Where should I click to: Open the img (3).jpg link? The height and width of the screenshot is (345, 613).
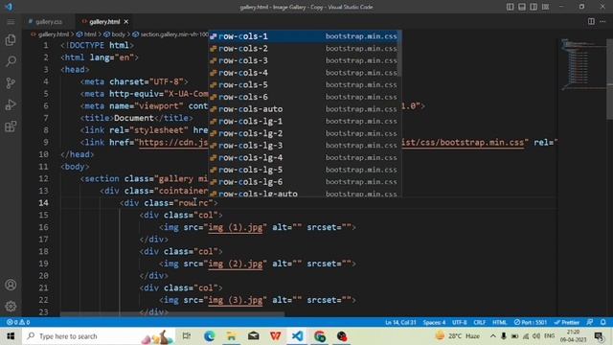[x=236, y=300]
